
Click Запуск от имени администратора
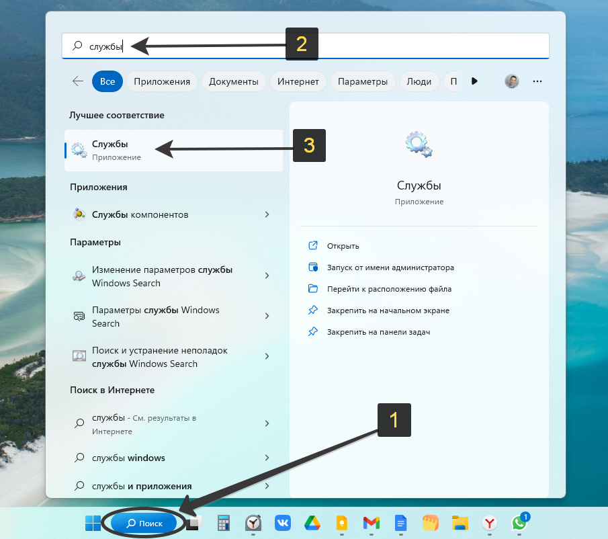point(390,267)
